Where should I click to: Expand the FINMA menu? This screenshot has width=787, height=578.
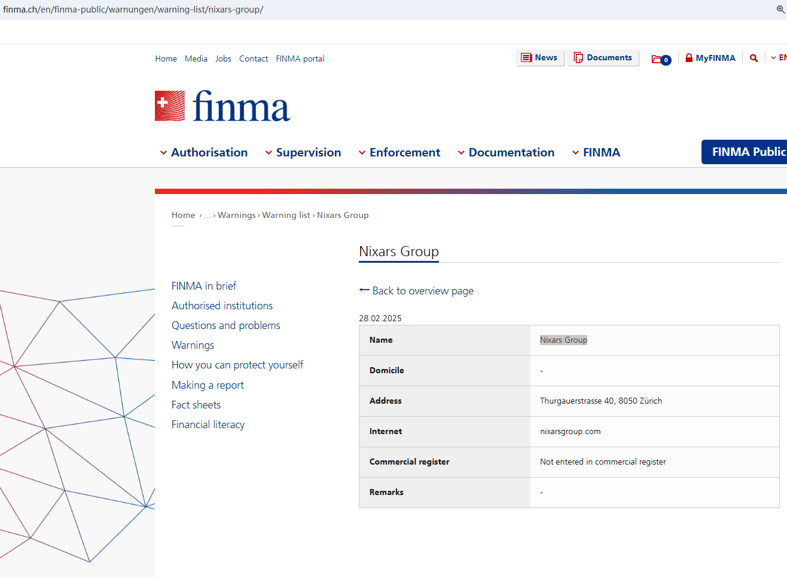point(596,152)
